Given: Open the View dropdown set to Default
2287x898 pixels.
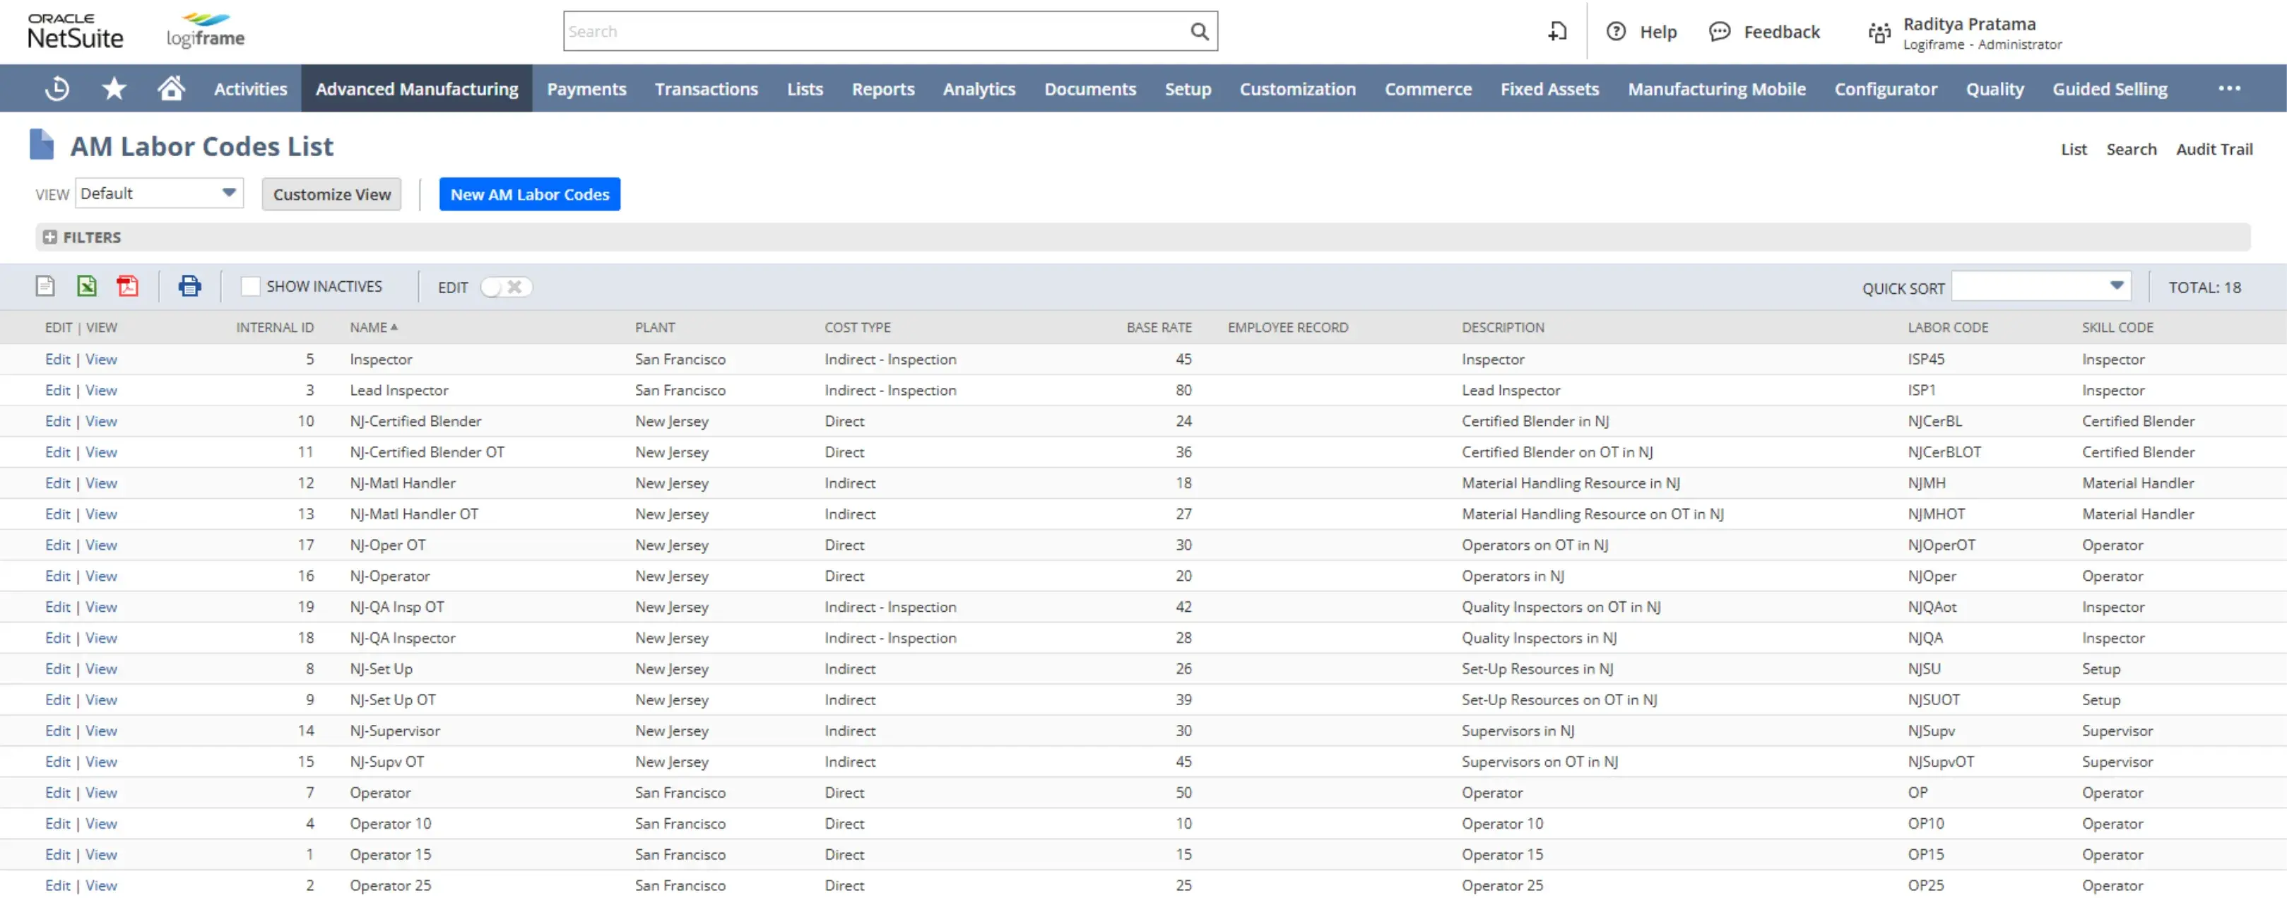Looking at the screenshot, I should click(x=159, y=194).
